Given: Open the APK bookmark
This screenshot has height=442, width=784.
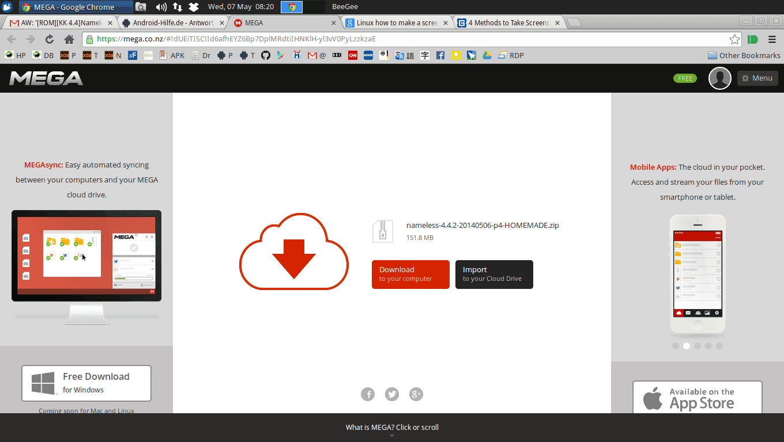Looking at the screenshot, I should [172, 55].
